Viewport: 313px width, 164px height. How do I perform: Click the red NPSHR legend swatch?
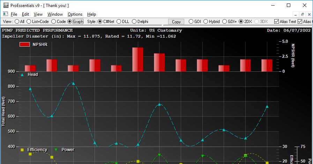click(x=24, y=45)
